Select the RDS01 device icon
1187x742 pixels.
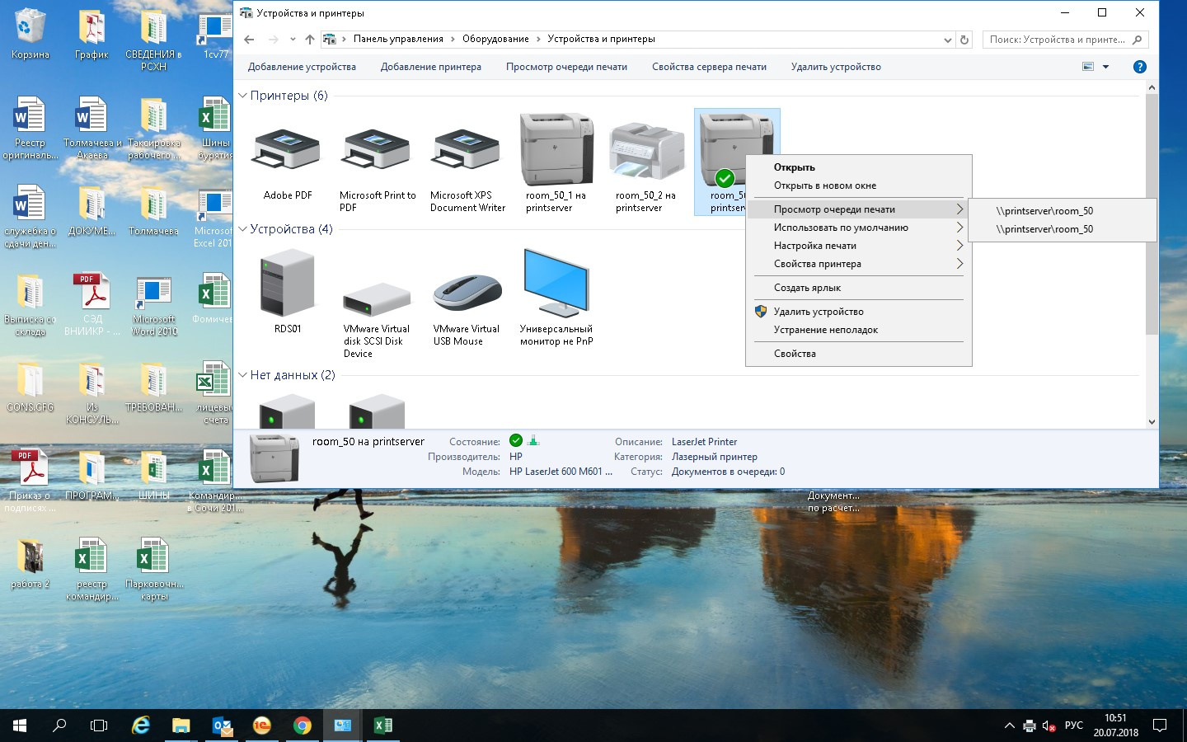287,284
